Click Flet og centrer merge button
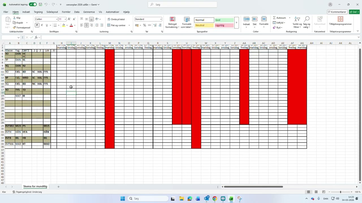The width and height of the screenshot is (362, 203). click(116, 25)
